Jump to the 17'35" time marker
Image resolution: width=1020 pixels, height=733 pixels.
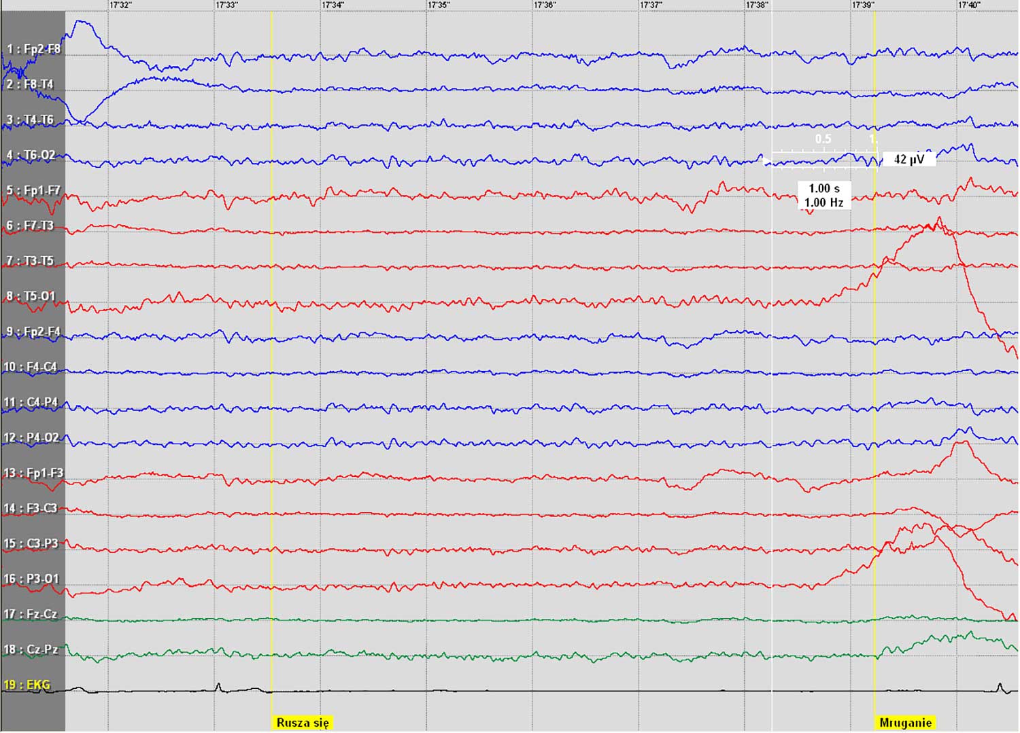[439, 5]
